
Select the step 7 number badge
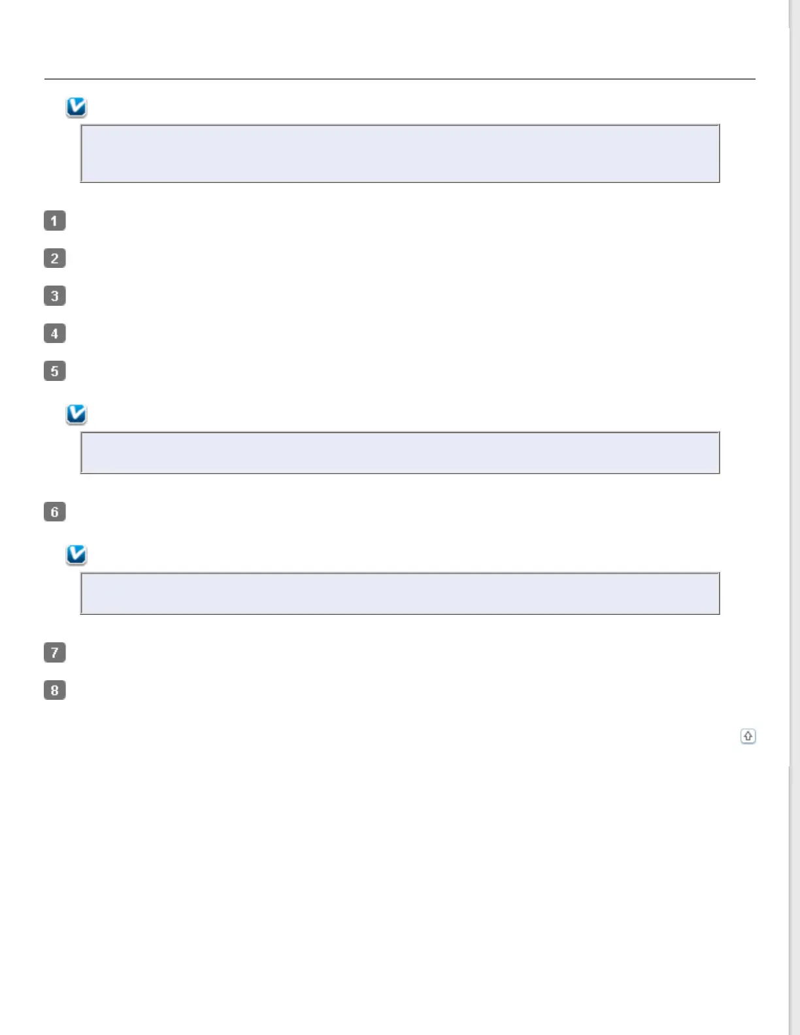55,652
